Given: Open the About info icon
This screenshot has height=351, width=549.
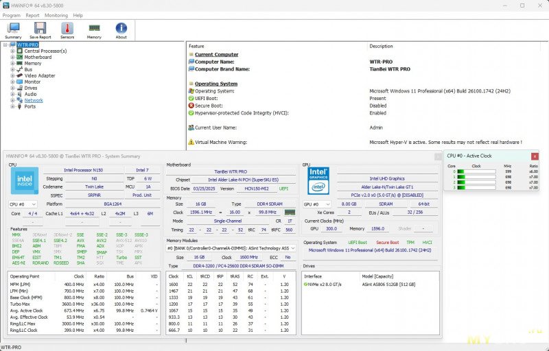Looking at the screenshot, I should [121, 30].
